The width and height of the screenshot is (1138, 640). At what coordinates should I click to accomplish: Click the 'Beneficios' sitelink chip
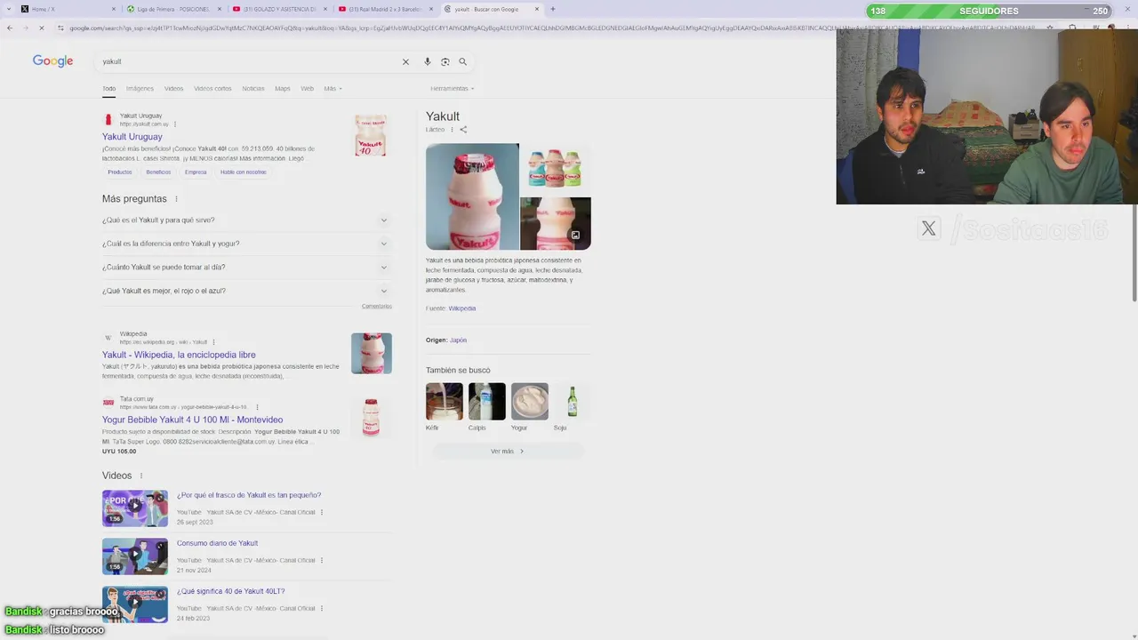pos(158,172)
